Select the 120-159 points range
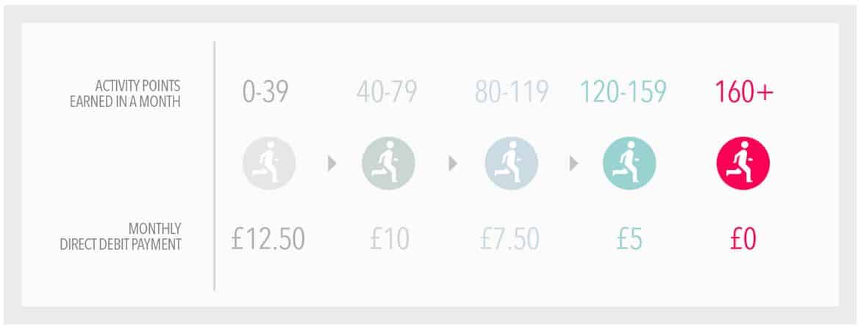The image size is (861, 328). click(623, 92)
